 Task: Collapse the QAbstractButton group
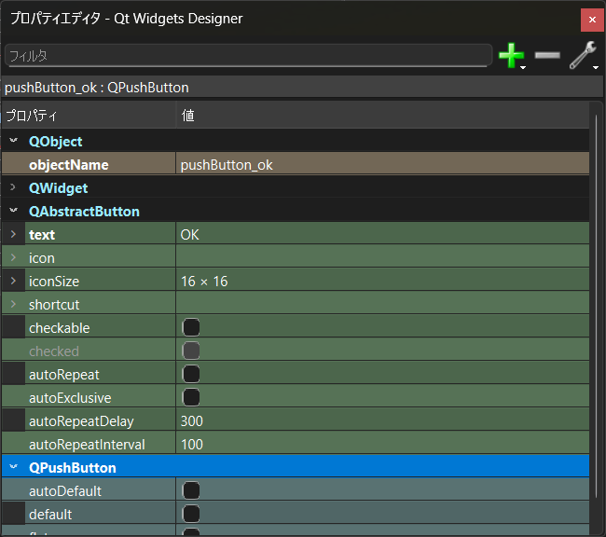click(x=13, y=212)
